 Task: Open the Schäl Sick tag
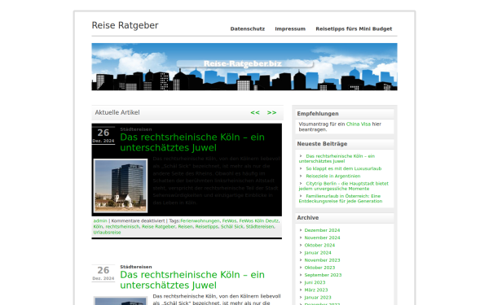tap(231, 227)
